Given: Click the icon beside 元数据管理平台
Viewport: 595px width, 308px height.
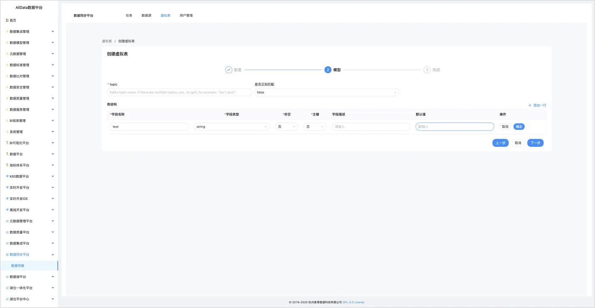Looking at the screenshot, I should click(x=7, y=221).
